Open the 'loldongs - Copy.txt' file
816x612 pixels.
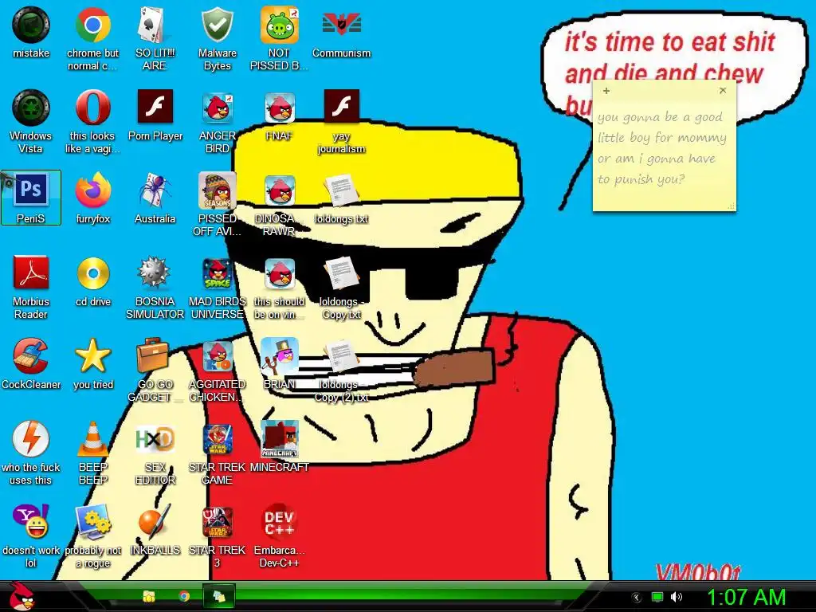[x=341, y=287]
